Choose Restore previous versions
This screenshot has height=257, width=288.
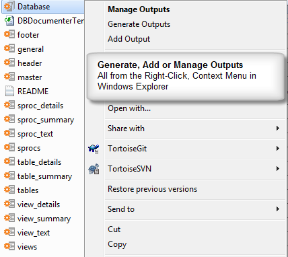[x=152, y=189]
